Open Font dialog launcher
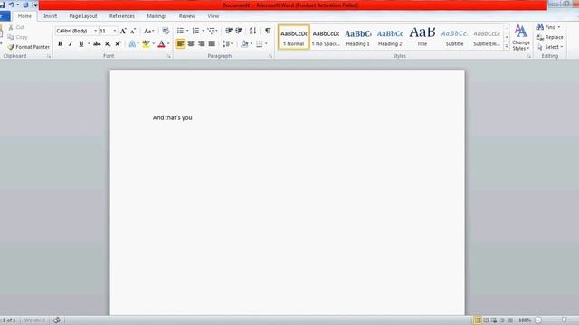Screen dimensions: 579x325 [x=169, y=56]
